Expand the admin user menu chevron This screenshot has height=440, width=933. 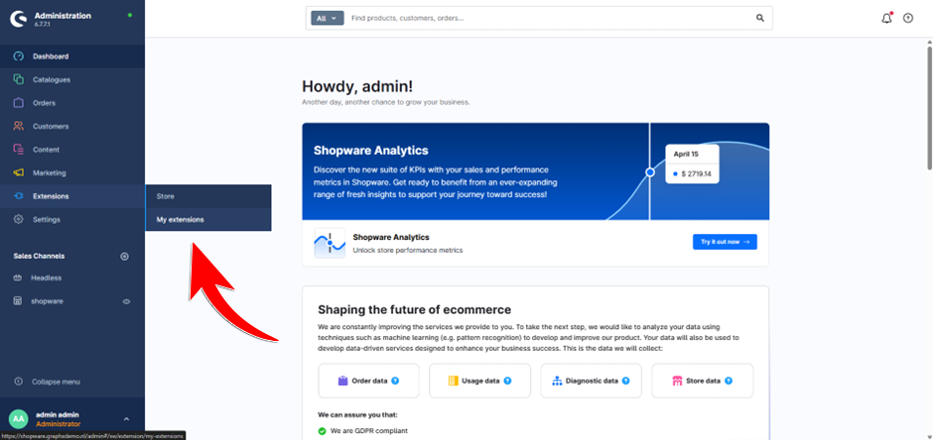126,419
